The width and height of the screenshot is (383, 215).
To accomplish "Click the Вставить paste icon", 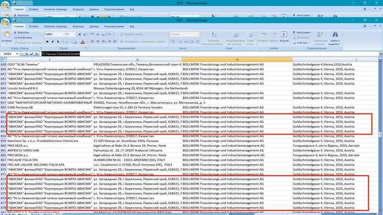I will click(x=7, y=35).
